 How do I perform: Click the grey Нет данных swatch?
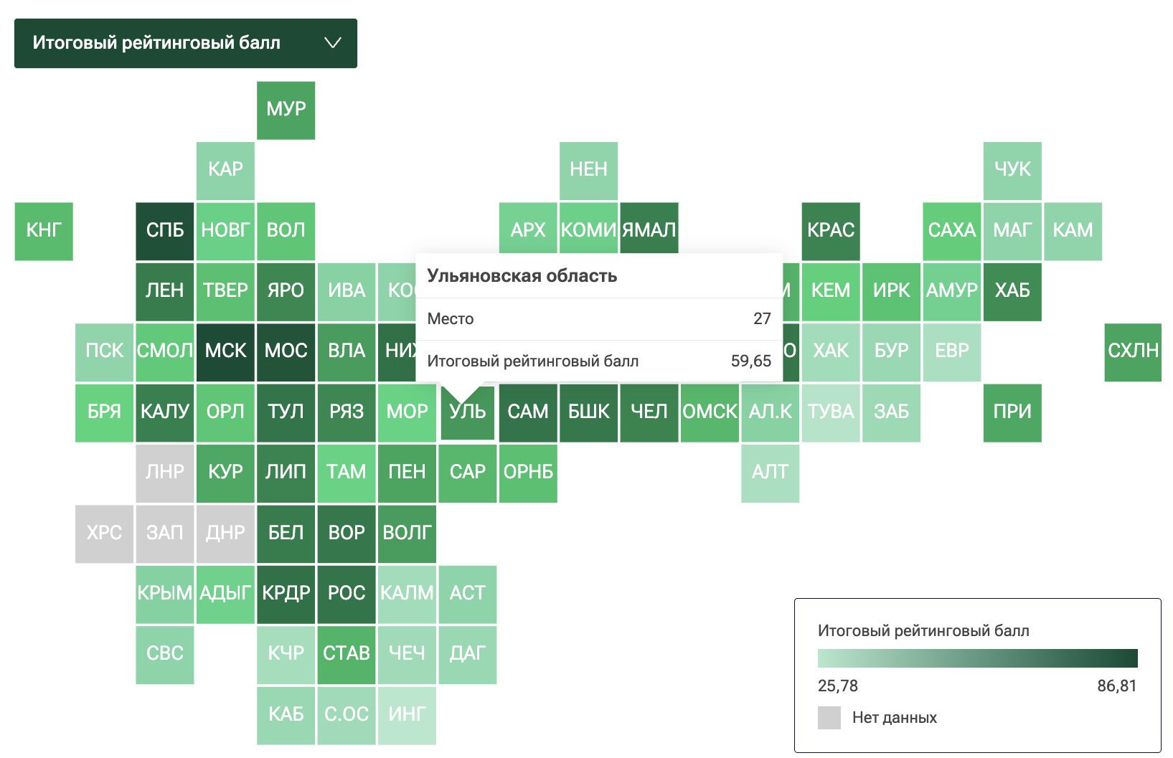coord(829,718)
